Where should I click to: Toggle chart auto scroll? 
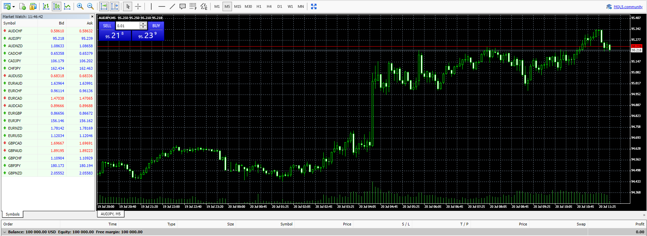[x=104, y=6]
